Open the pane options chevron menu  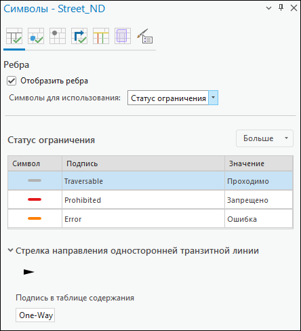[268, 8]
